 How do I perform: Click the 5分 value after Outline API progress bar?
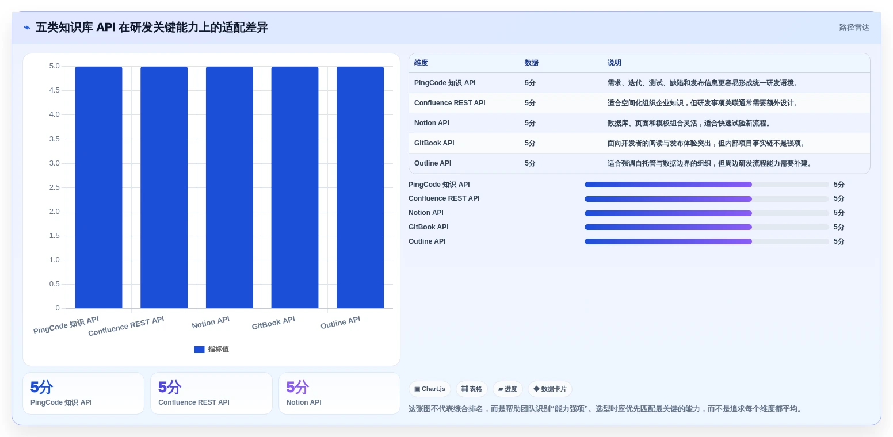839,241
